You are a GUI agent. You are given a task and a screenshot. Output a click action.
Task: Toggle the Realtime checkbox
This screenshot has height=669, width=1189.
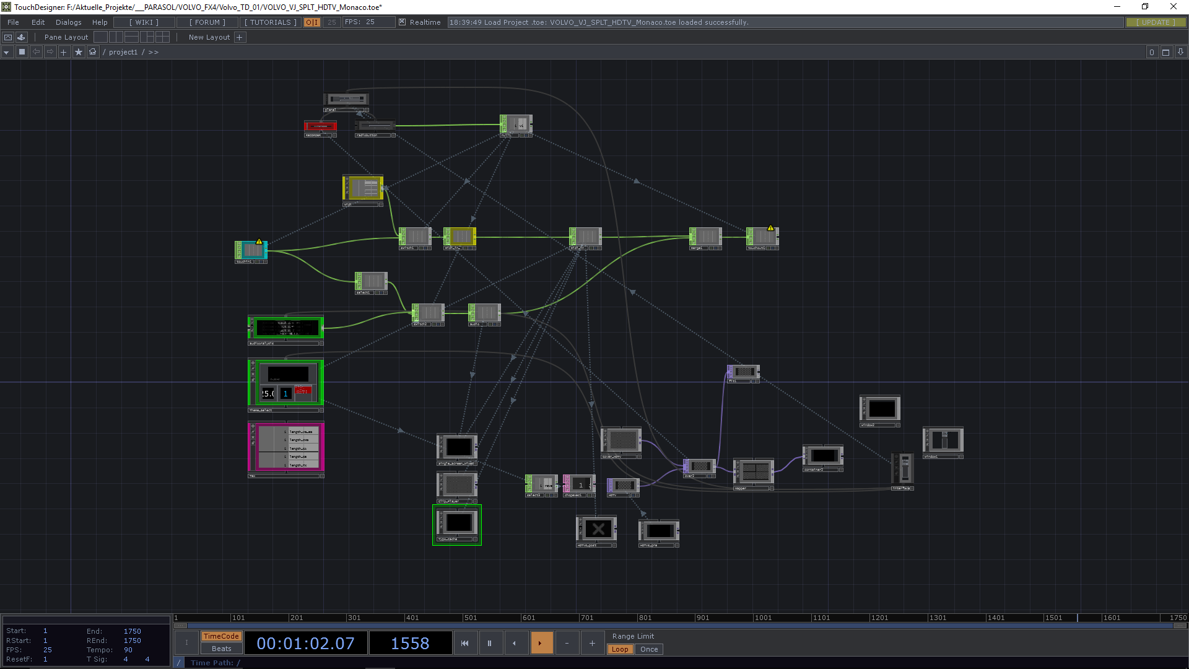(x=403, y=22)
